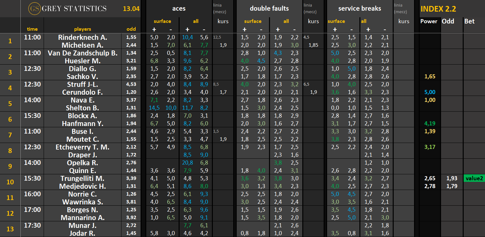Select row number 5
Viewport: 485px width, 237px height.
[10, 104]
